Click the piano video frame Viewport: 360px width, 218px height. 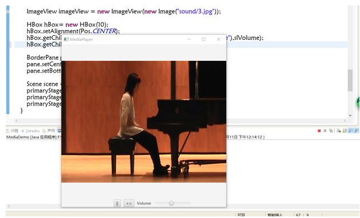(x=144, y=122)
